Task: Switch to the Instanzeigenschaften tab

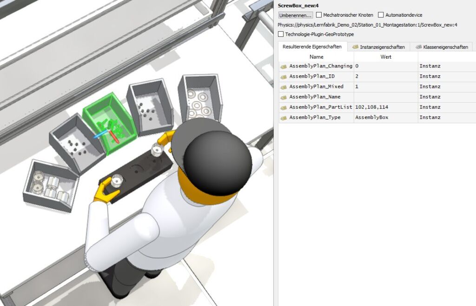Action: 378,47
